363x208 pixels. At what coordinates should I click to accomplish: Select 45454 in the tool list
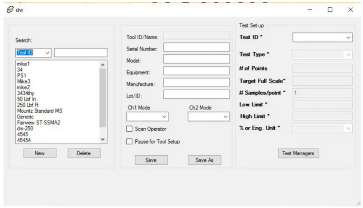[23, 140]
